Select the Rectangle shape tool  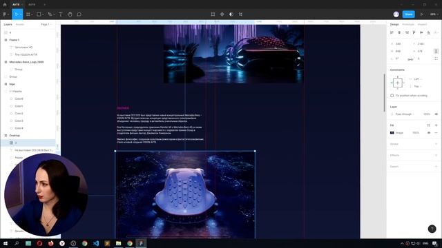pyautogui.click(x=39, y=14)
